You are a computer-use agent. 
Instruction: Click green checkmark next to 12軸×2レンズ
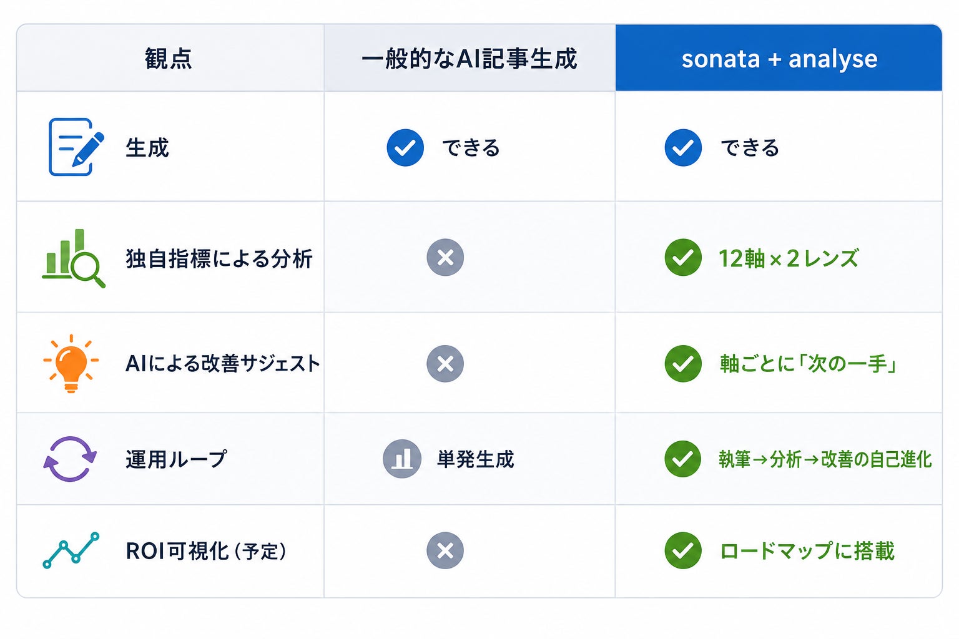[683, 257]
